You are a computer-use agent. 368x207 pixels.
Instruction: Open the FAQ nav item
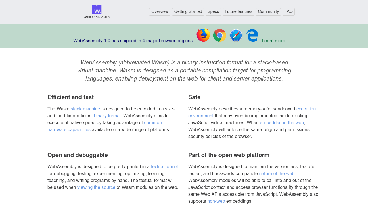(289, 12)
